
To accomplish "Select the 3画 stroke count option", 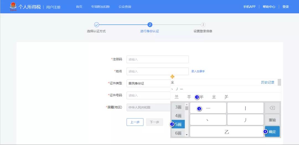I will 178,107.
